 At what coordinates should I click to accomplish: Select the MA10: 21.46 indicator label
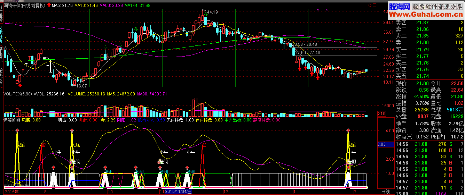[x=86, y=6]
